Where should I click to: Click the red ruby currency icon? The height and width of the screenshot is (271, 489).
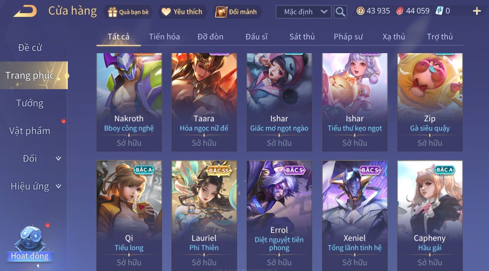400,11
